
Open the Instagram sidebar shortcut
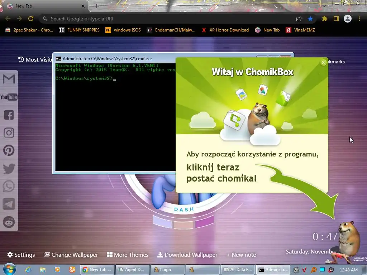coord(9,133)
